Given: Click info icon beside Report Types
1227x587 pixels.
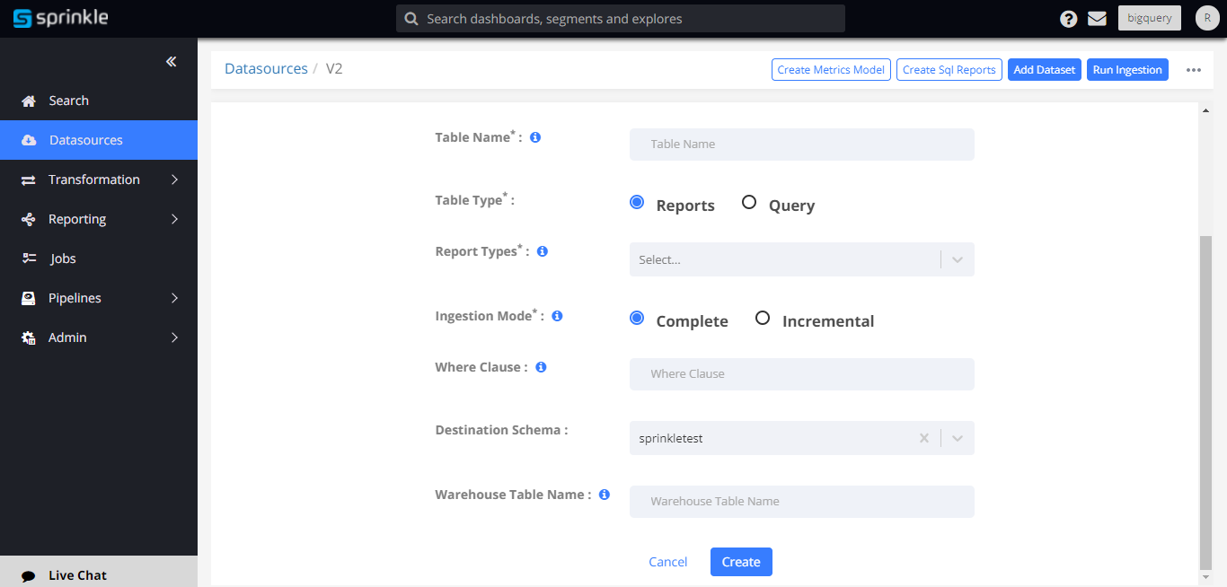Looking at the screenshot, I should coord(543,251).
